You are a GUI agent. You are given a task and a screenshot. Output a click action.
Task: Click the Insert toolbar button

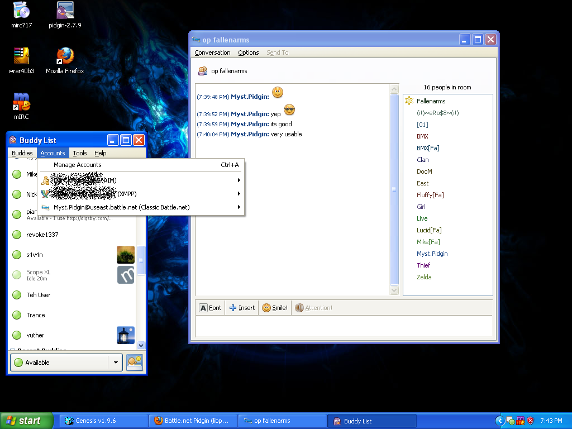tap(242, 308)
